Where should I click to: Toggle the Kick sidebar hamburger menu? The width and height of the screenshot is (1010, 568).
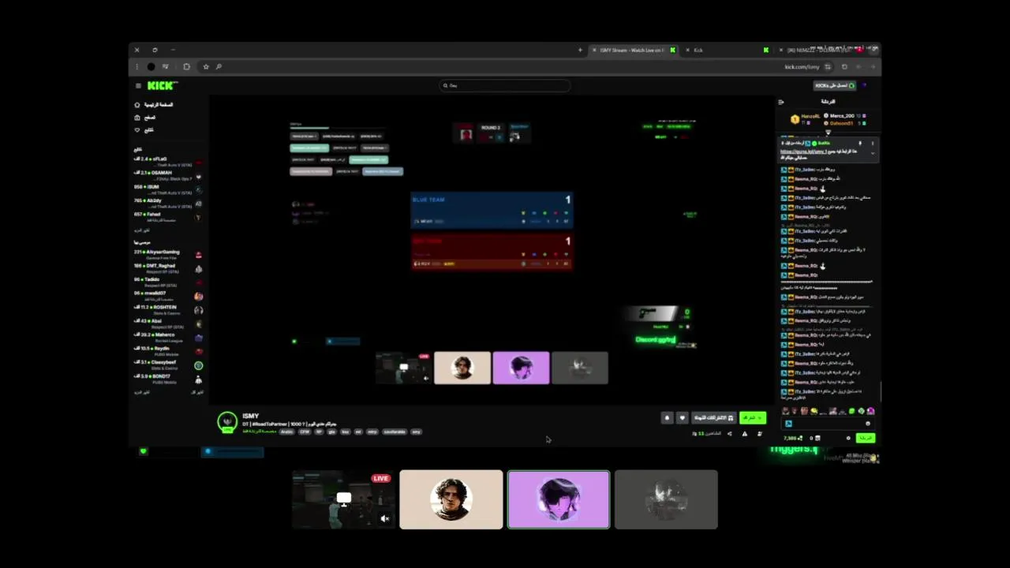pos(137,86)
